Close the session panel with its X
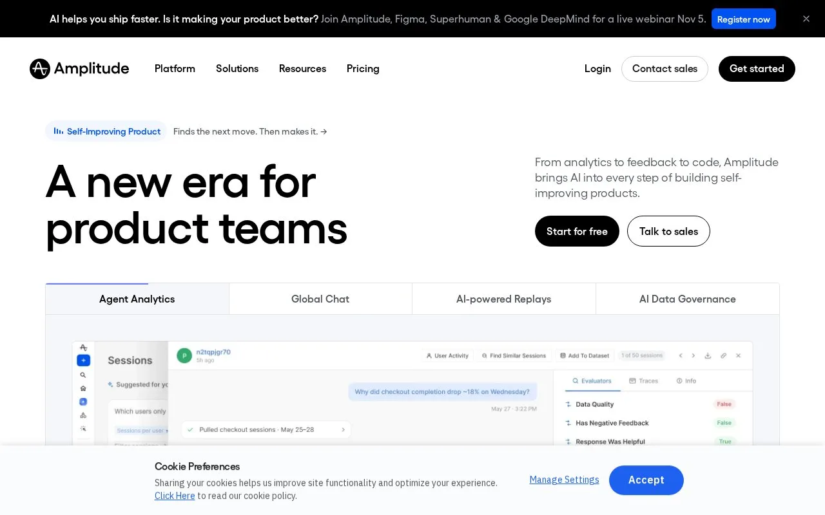The image size is (825, 515). pos(739,355)
